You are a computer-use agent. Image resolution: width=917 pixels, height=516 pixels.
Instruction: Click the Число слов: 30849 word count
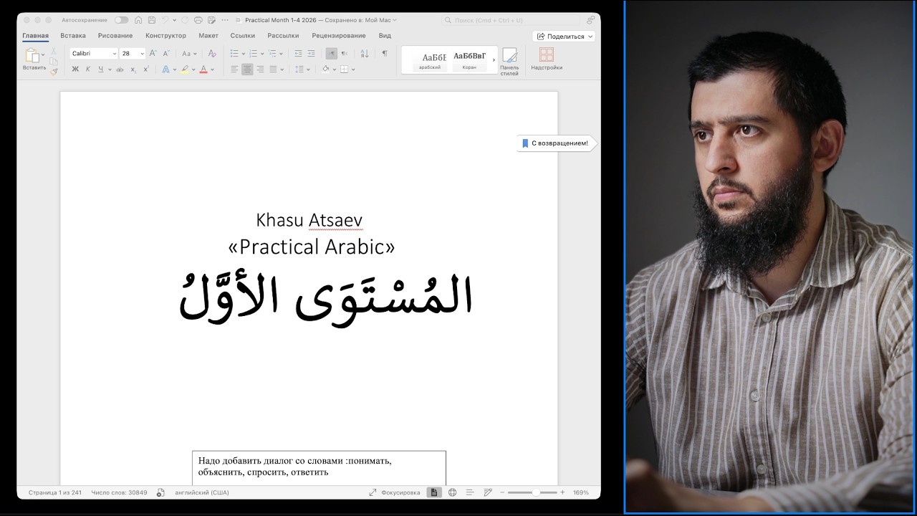pos(119,492)
